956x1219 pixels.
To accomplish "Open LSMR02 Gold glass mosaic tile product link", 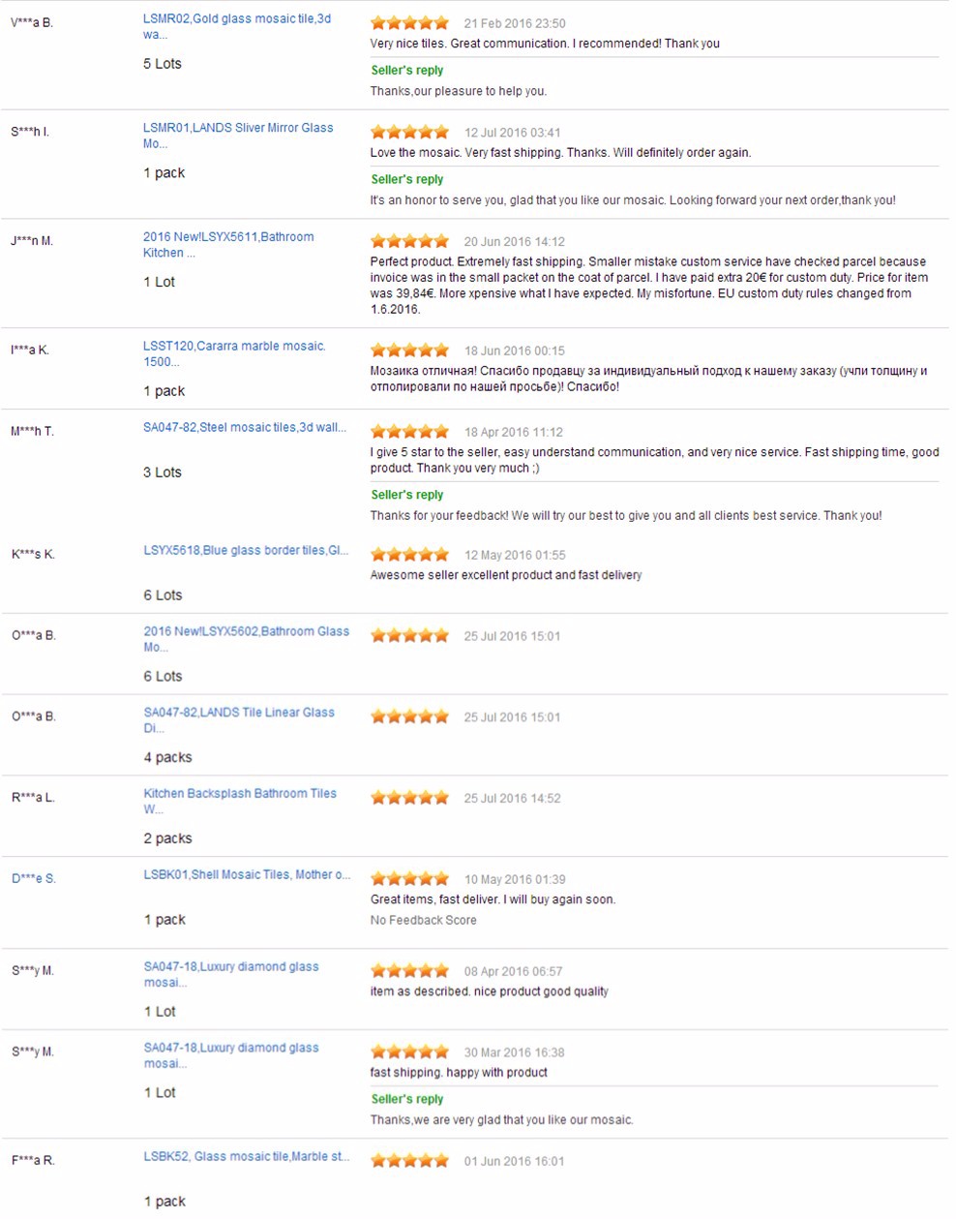I will tap(236, 18).
